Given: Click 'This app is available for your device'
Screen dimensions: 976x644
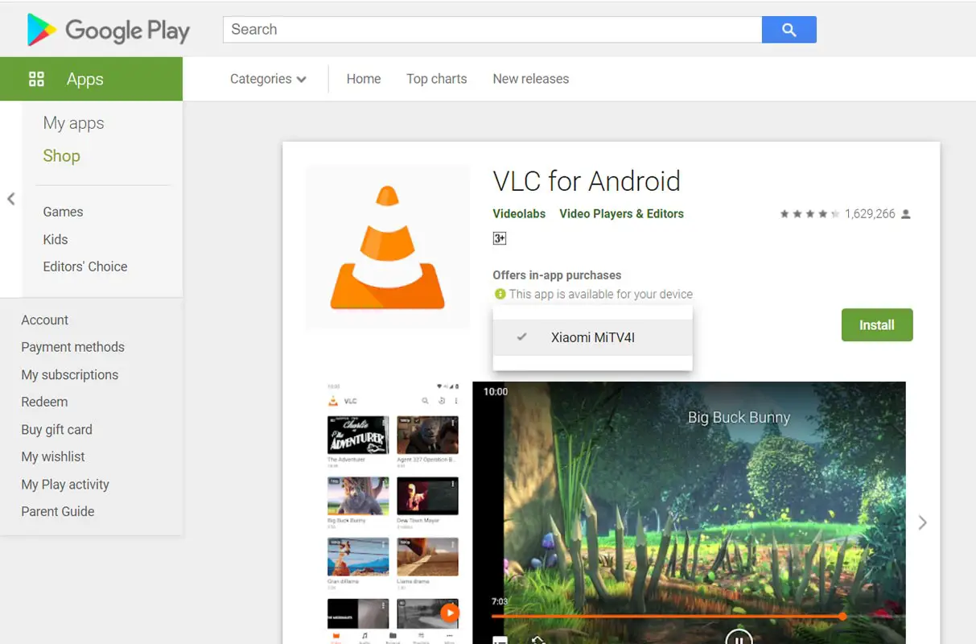Looking at the screenshot, I should [x=601, y=294].
